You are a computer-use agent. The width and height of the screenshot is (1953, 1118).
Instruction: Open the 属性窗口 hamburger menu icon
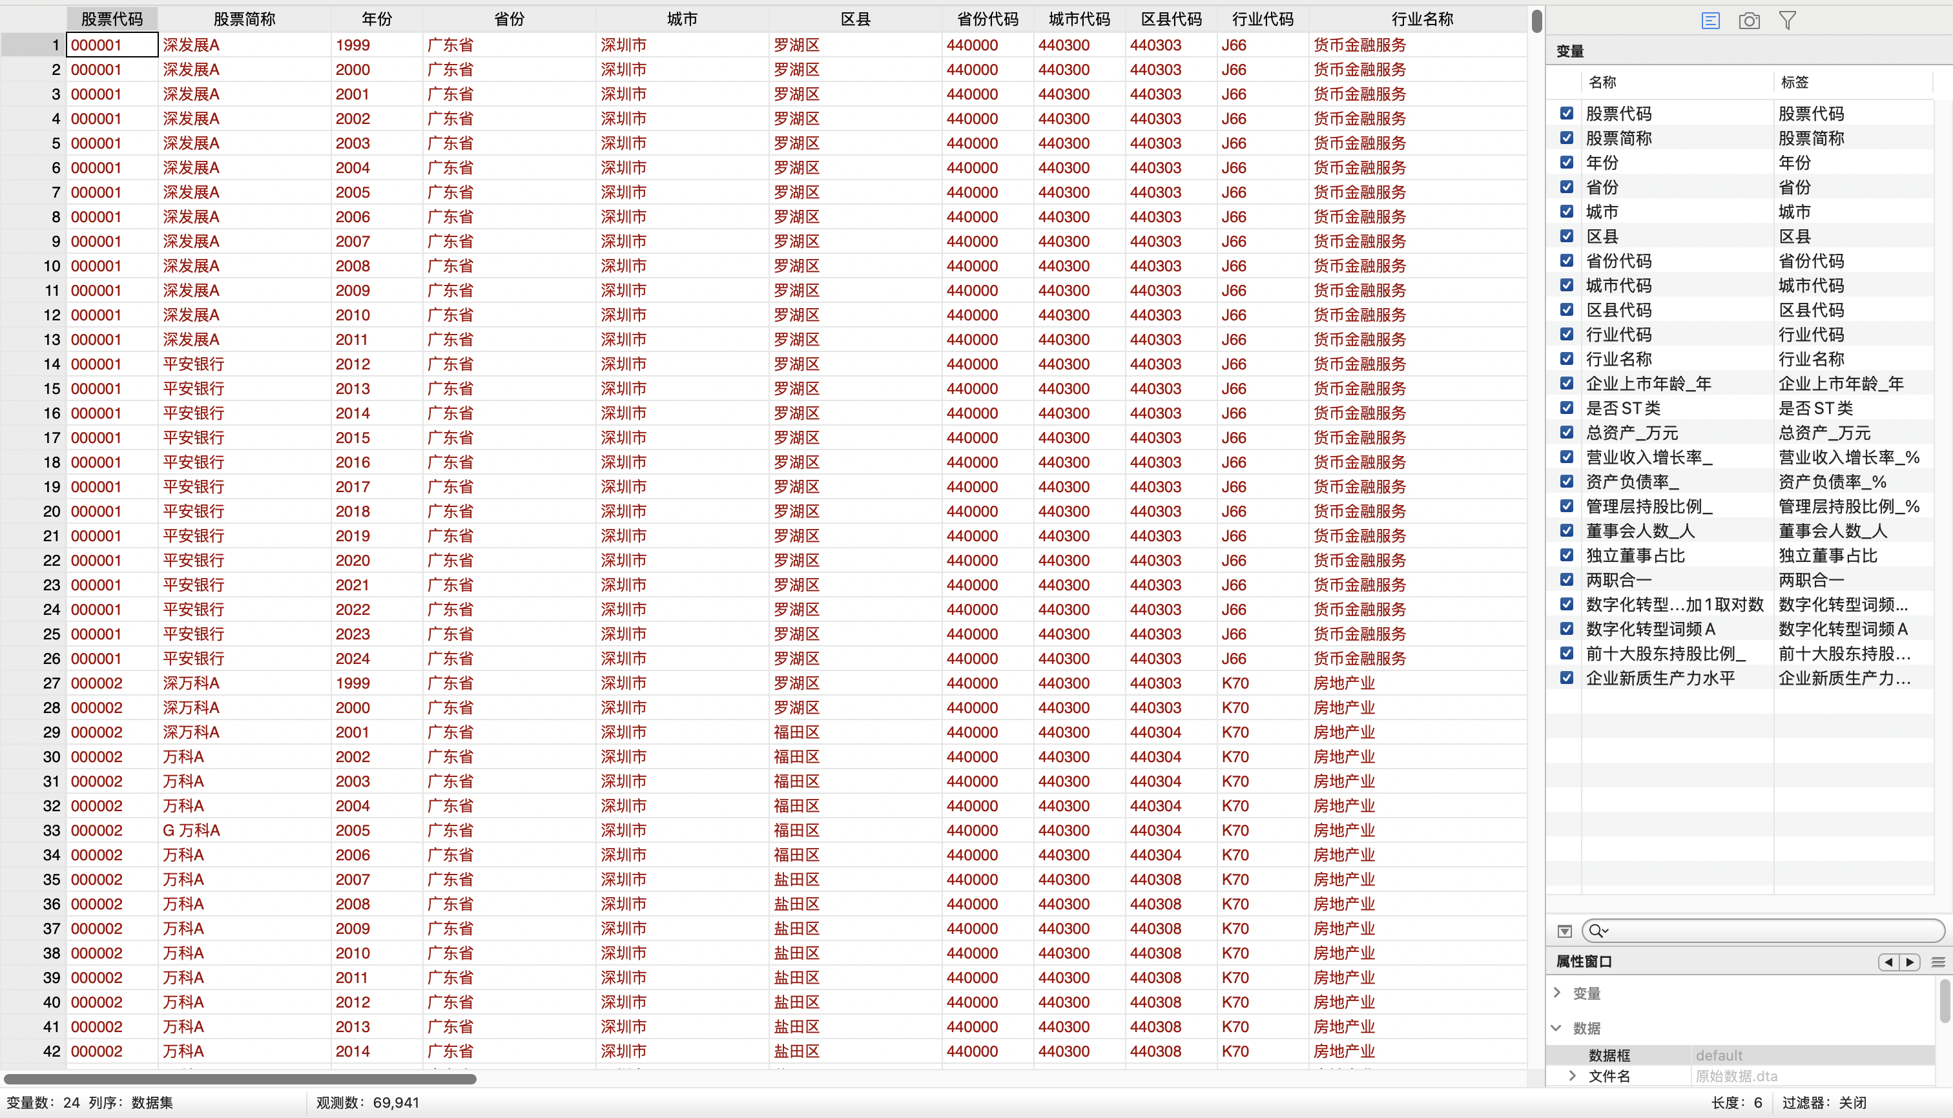pyautogui.click(x=1938, y=962)
